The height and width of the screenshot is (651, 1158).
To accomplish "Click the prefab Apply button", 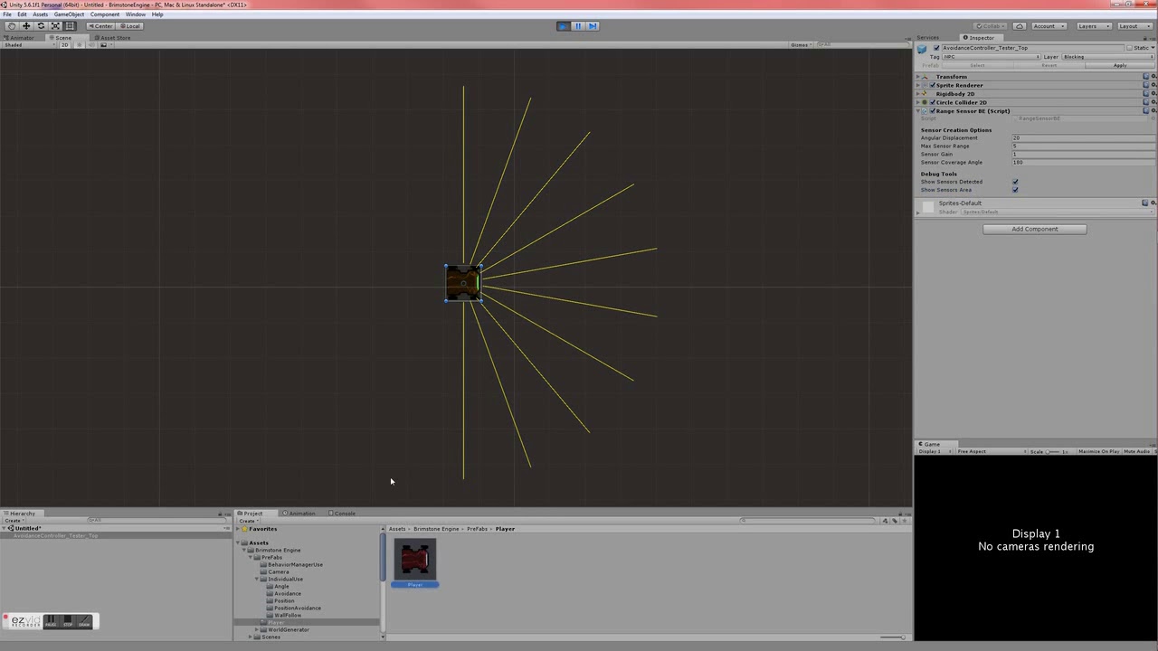I will (1119, 65).
